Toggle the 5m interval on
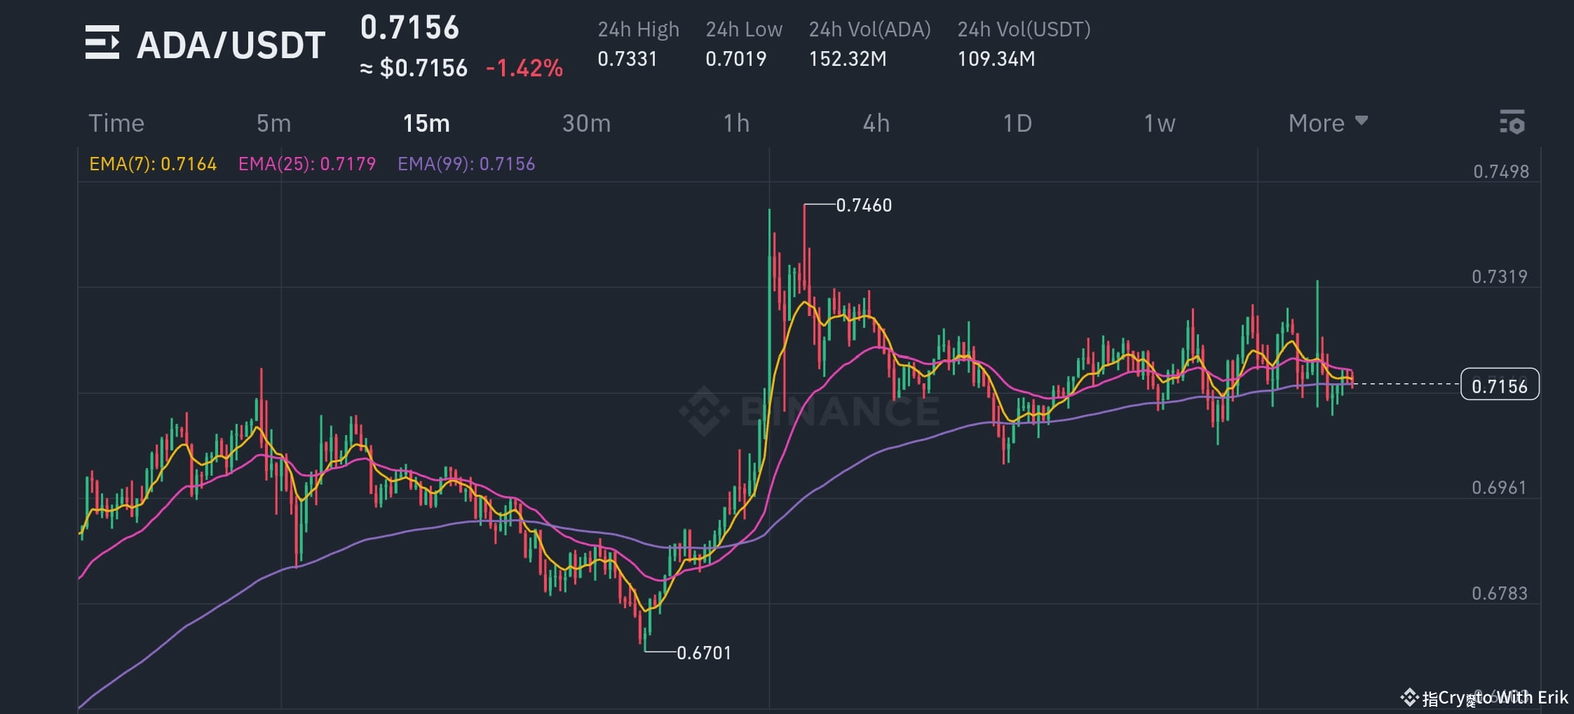 coord(273,123)
